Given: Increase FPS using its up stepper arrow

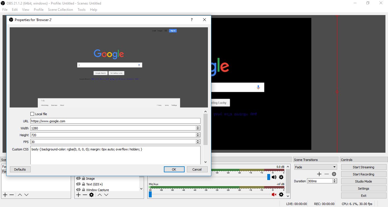Looking at the screenshot, I should [198, 140].
